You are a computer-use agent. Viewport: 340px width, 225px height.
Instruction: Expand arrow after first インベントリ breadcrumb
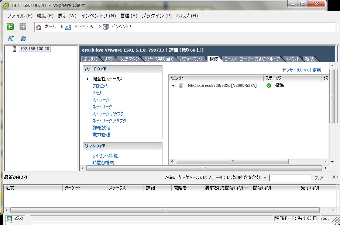tap(100, 27)
